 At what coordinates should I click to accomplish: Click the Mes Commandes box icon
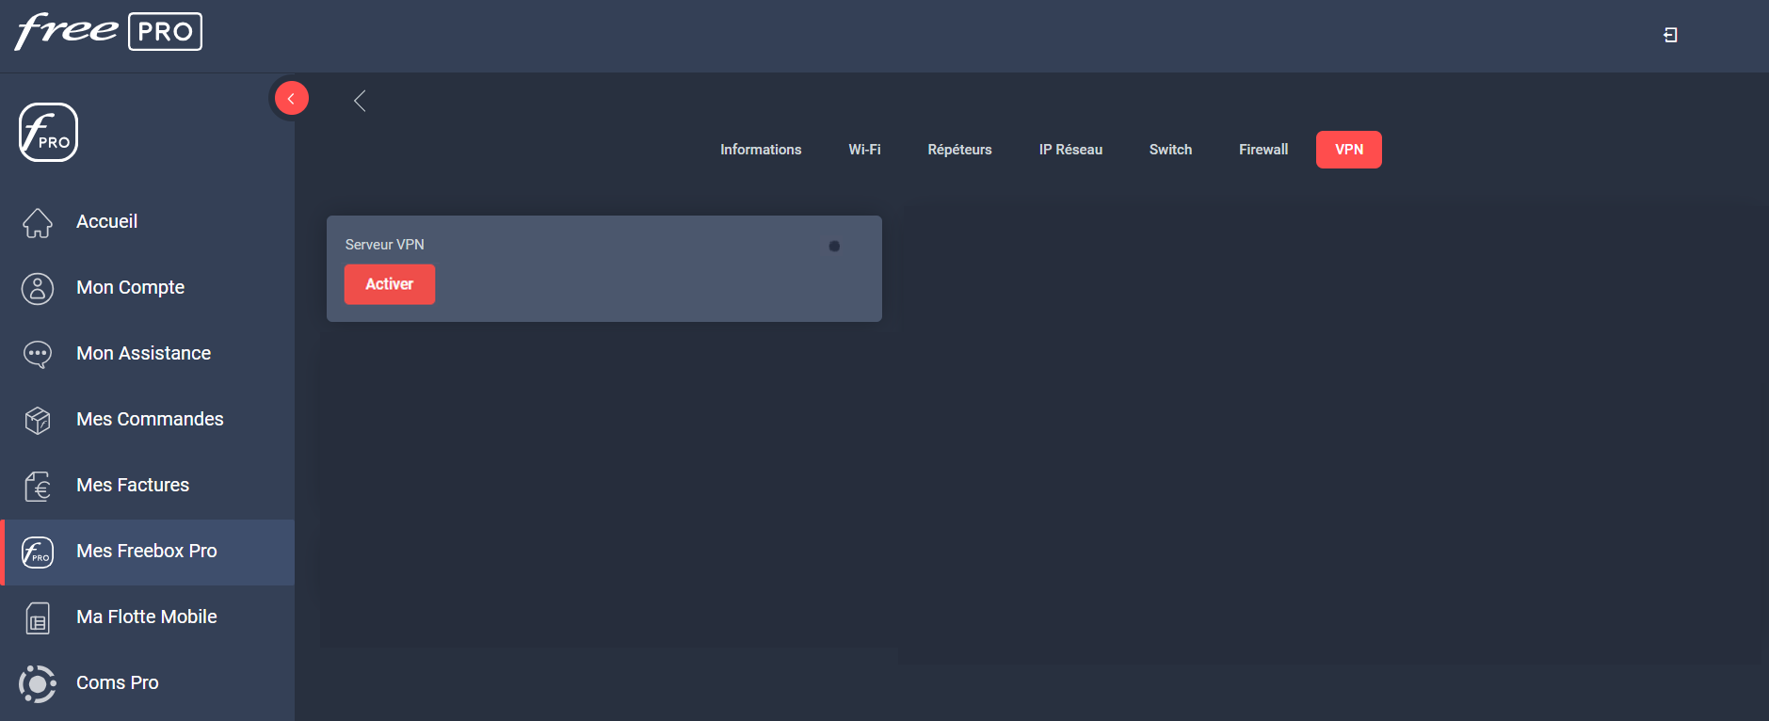coord(38,420)
